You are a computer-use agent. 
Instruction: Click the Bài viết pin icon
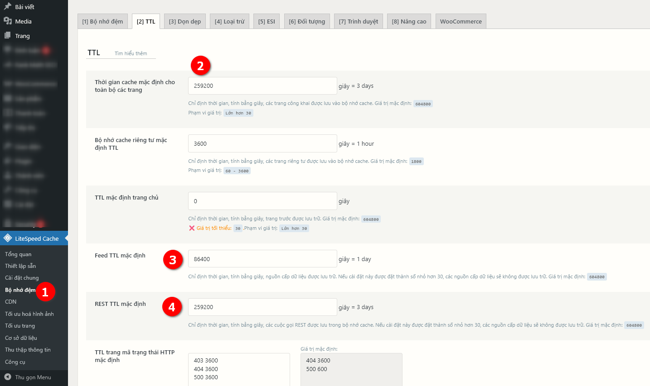pos(8,7)
